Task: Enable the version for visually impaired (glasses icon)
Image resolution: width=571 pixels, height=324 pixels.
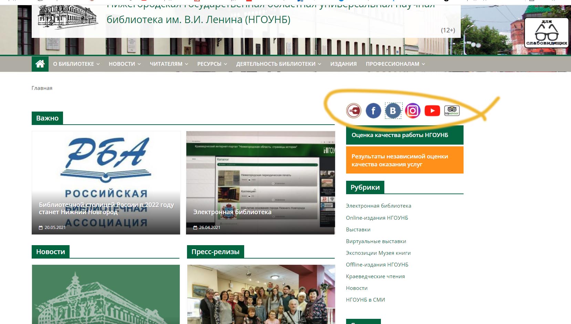Action: click(547, 33)
